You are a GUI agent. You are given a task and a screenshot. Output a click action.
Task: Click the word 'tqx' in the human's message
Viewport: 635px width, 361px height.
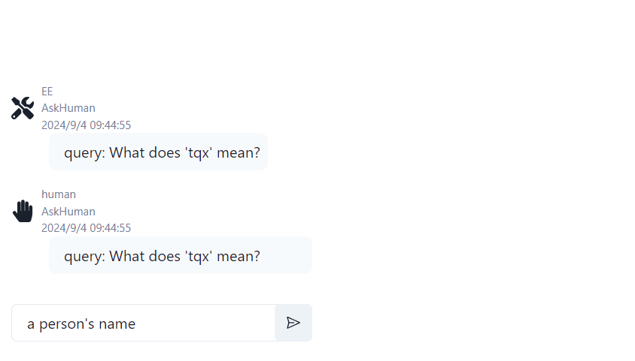pos(198,257)
